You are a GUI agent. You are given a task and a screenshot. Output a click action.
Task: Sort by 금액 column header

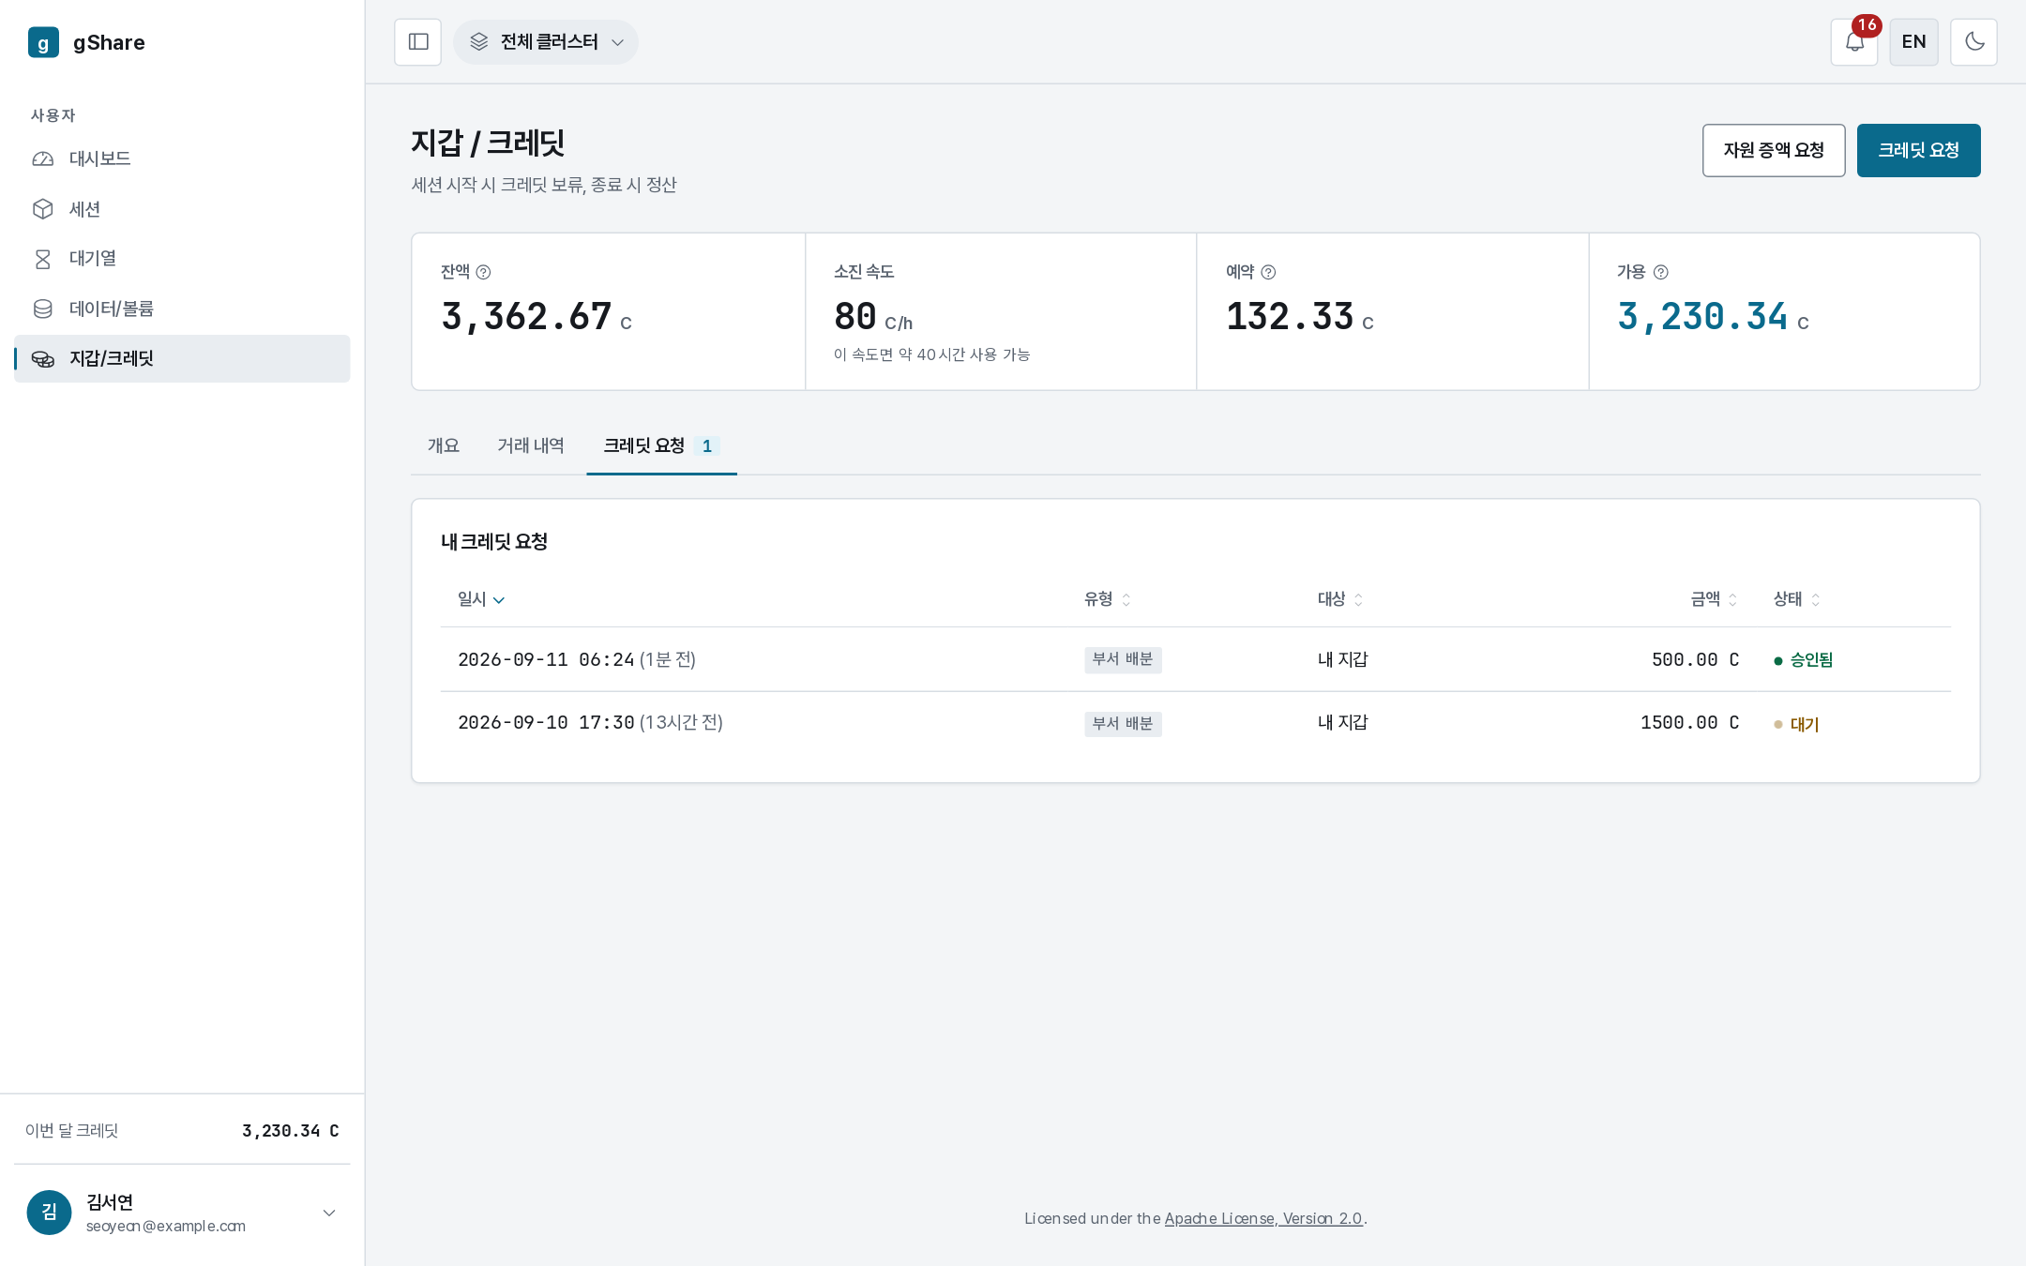pos(1715,599)
